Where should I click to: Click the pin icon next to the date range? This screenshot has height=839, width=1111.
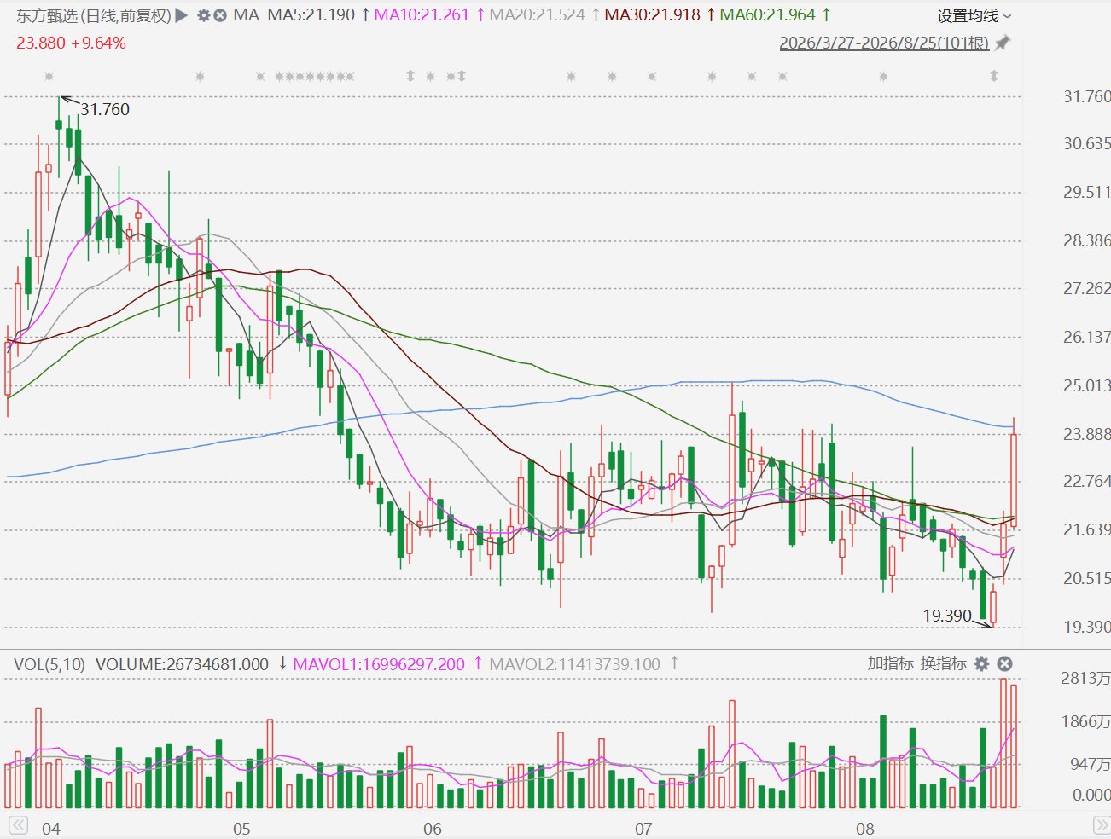click(1003, 43)
